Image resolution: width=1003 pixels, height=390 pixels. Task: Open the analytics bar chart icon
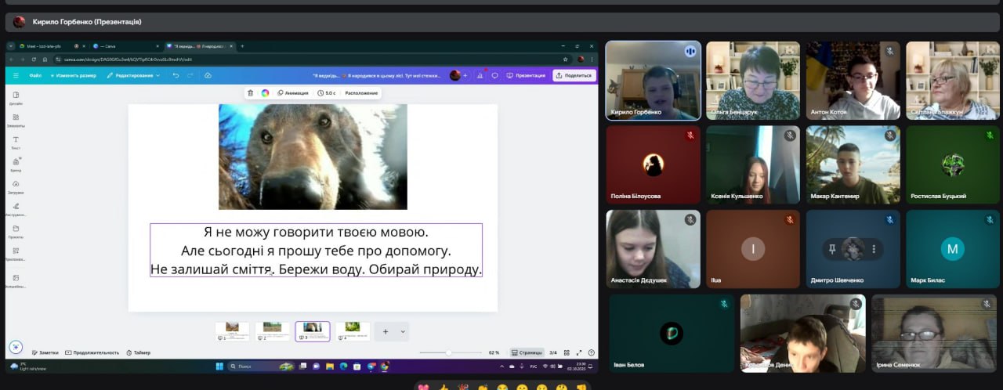(x=480, y=75)
